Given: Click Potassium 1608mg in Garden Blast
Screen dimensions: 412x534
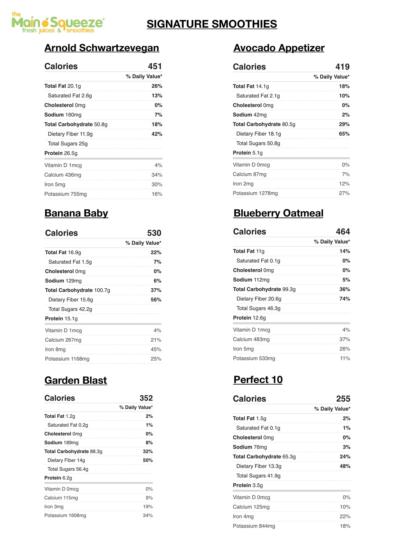Looking at the screenshot, I should click(65, 515).
